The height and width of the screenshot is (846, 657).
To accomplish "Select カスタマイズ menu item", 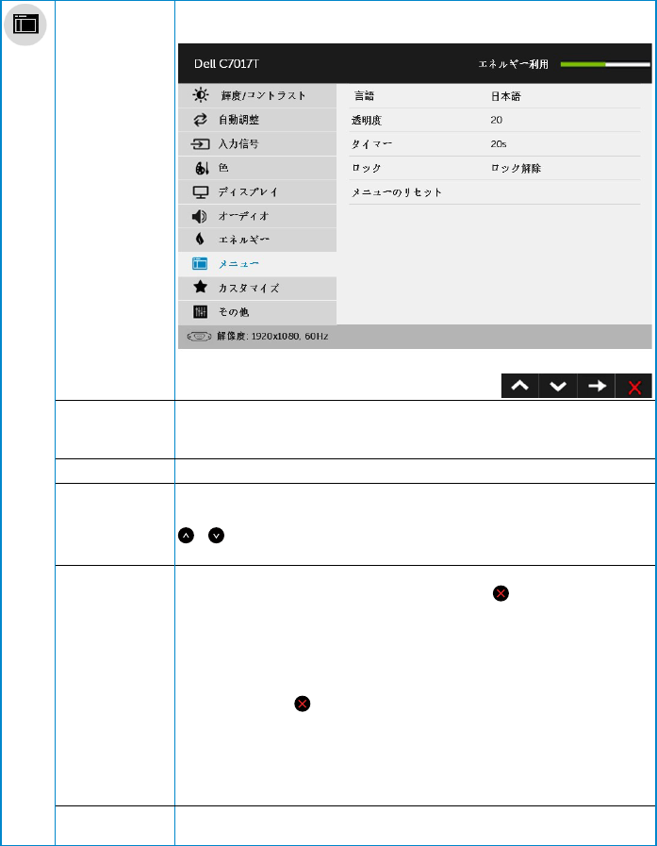I will click(x=257, y=288).
